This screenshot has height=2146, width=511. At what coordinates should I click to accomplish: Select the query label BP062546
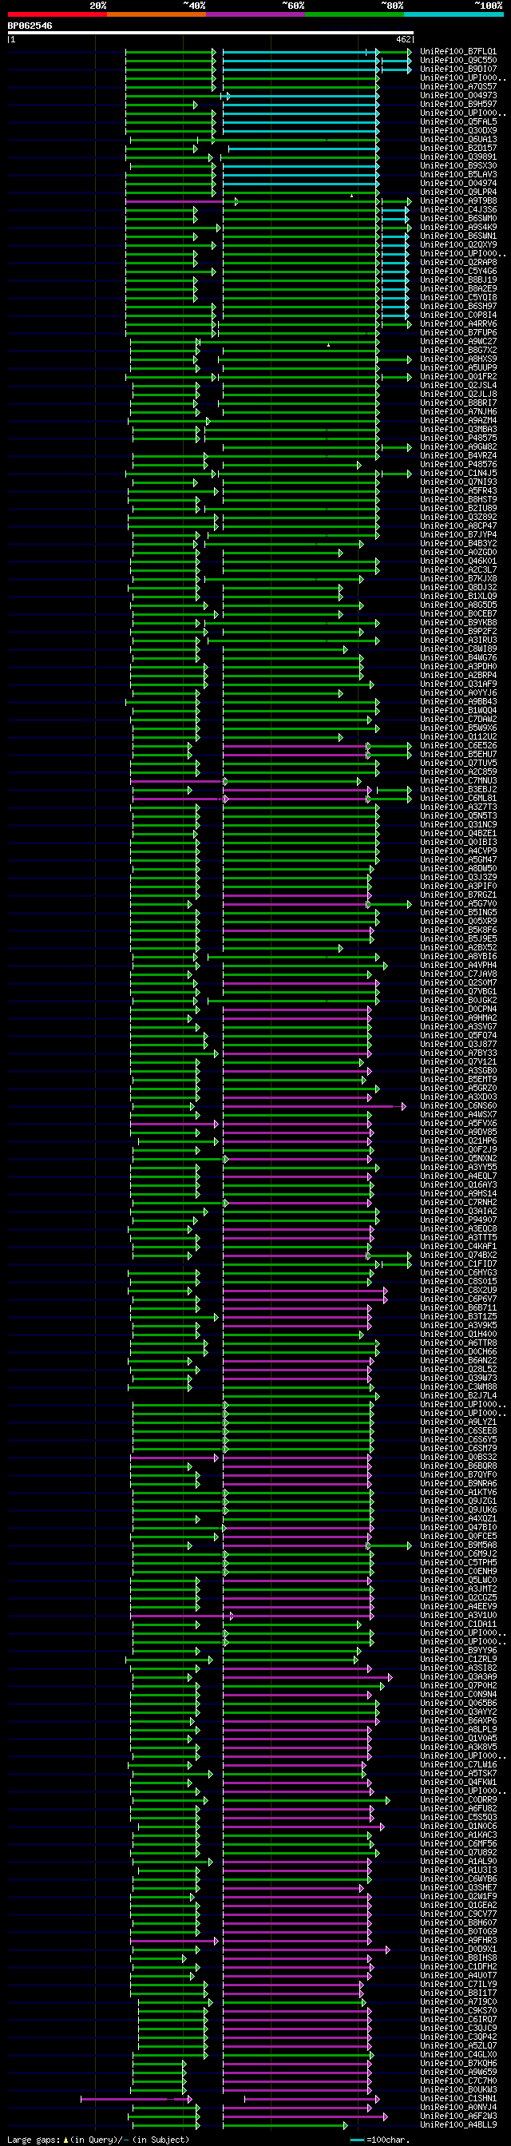pyautogui.click(x=30, y=26)
